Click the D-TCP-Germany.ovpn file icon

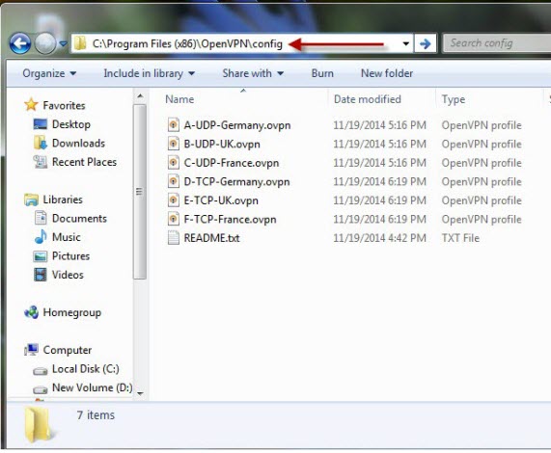click(x=174, y=181)
